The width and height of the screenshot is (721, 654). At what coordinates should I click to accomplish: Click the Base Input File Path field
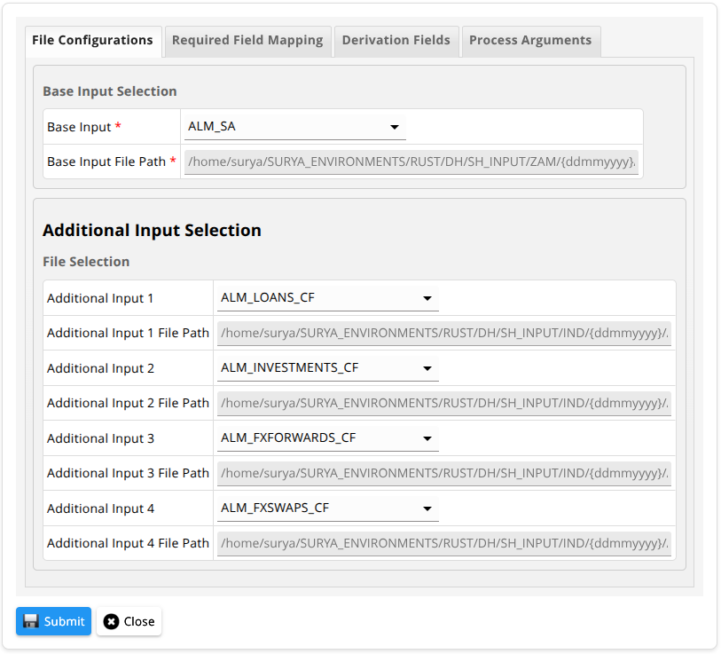pyautogui.click(x=411, y=162)
